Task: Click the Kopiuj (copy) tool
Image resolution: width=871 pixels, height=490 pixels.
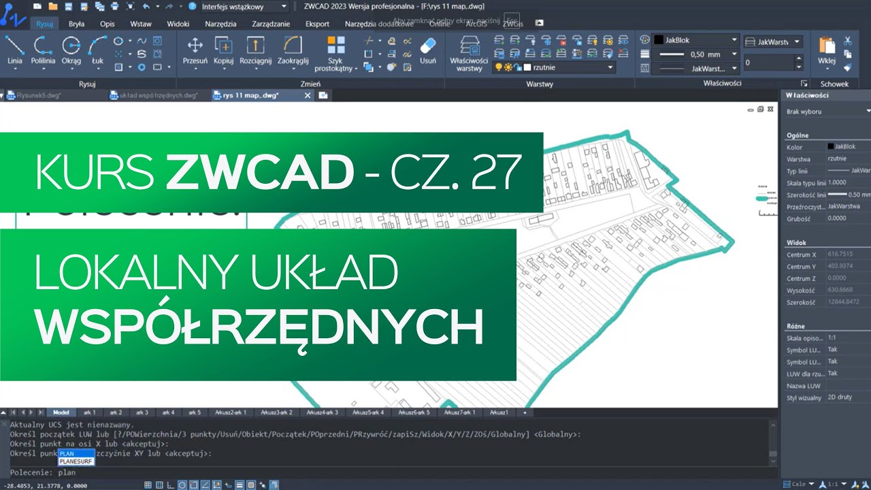Action: [x=223, y=50]
